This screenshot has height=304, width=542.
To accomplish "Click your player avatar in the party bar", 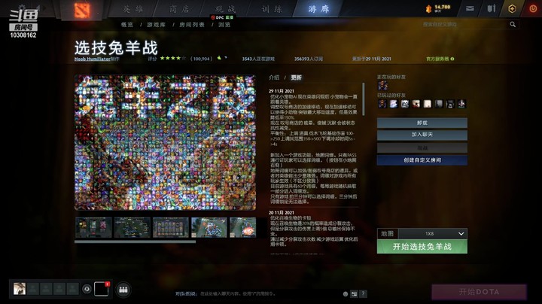I will pos(20,289).
